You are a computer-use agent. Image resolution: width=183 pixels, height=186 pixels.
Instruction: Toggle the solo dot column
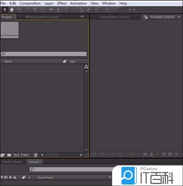tap(10, 177)
